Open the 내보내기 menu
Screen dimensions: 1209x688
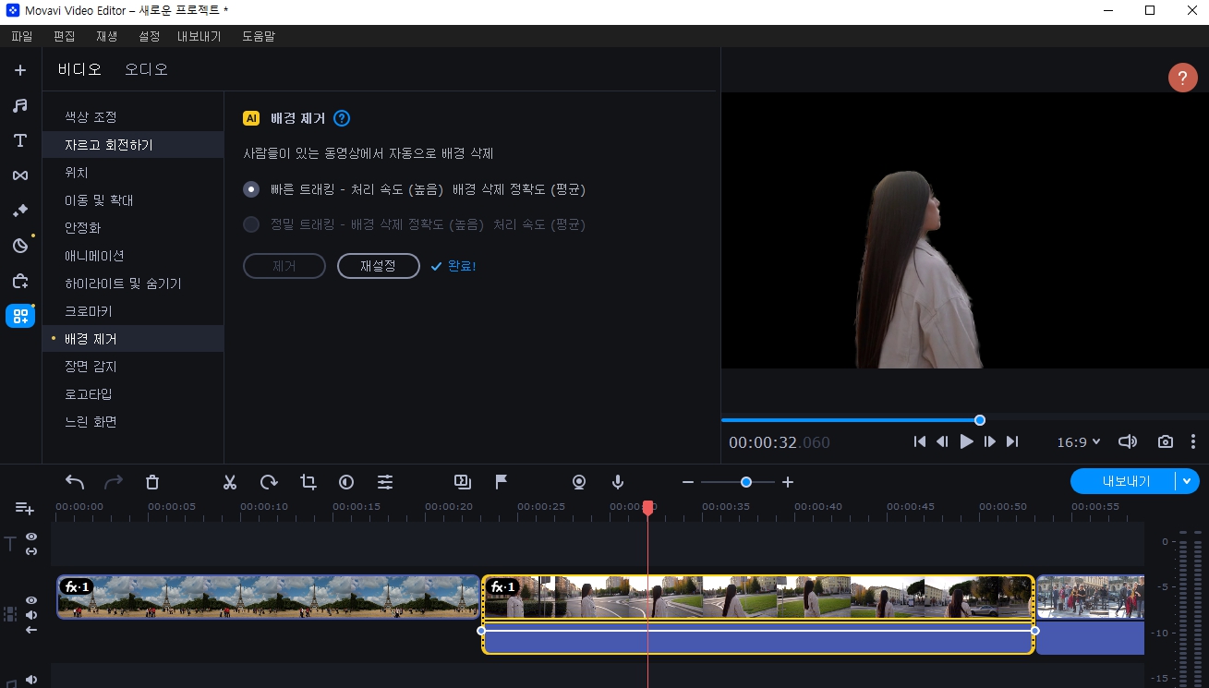coord(199,36)
